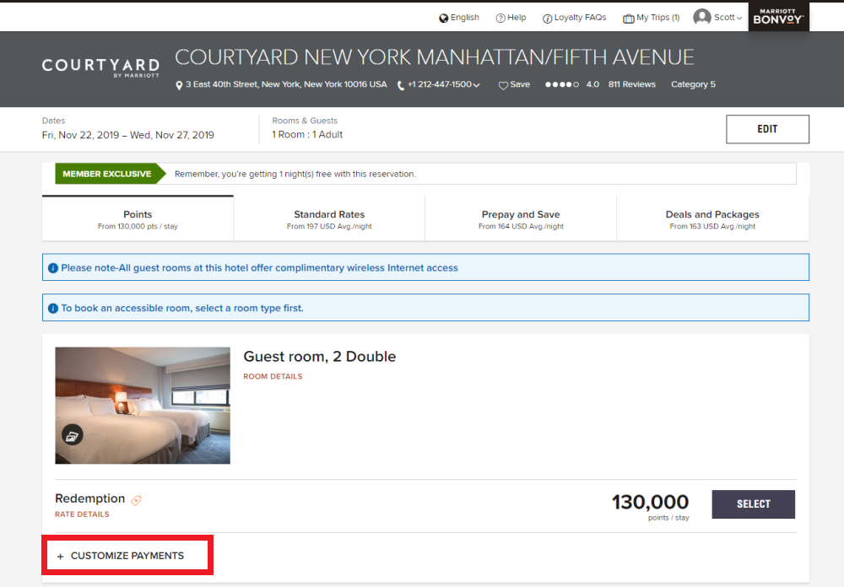
Task: Click the accessible room notice text
Action: [x=182, y=309]
